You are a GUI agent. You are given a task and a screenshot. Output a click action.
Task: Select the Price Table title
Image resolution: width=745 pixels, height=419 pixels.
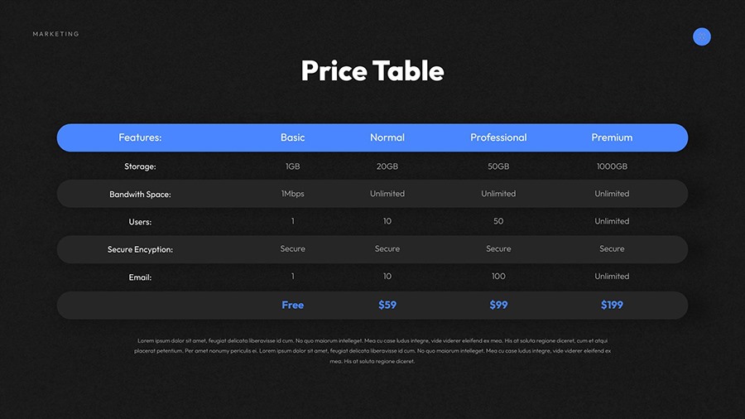[x=372, y=70]
